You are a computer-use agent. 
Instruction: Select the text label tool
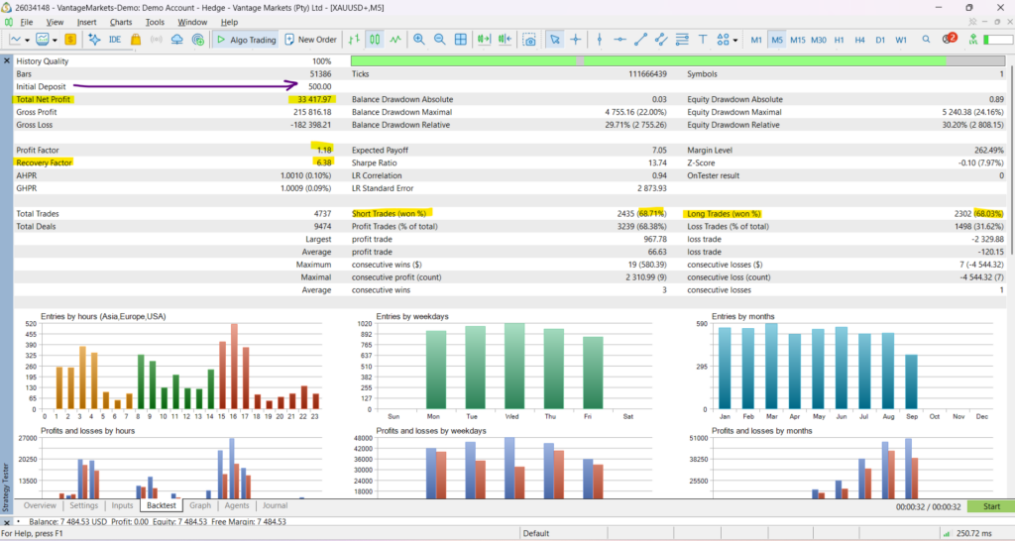tap(703, 40)
